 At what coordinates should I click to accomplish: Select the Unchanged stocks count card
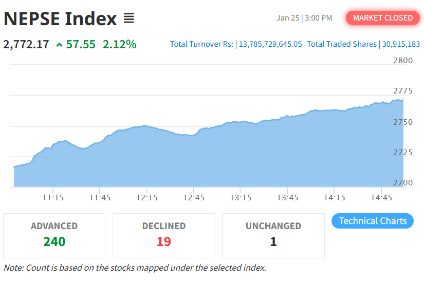273,235
